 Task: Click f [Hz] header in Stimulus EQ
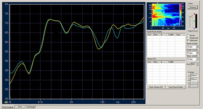point(156,62)
